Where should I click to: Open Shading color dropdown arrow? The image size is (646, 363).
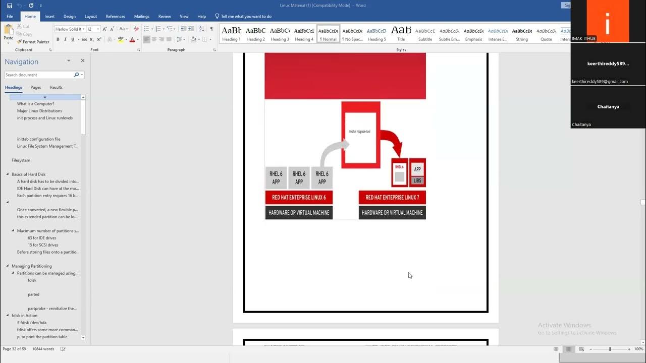coord(200,39)
